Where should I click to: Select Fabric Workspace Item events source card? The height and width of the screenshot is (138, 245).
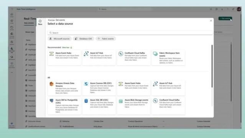(x=168, y=58)
